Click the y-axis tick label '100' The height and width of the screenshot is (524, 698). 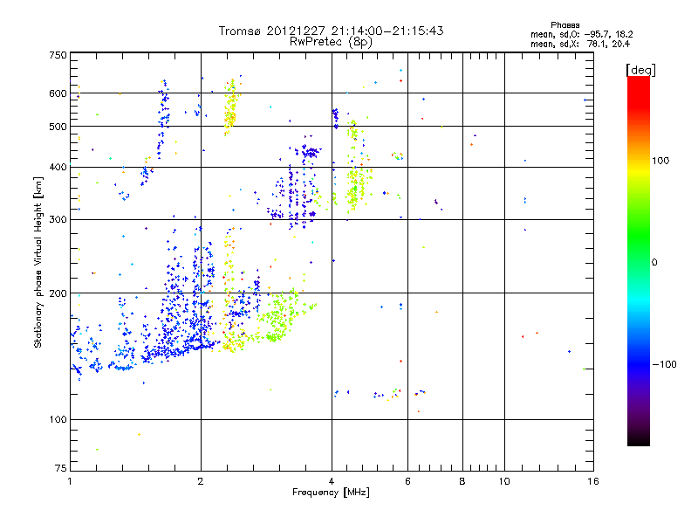(58, 419)
